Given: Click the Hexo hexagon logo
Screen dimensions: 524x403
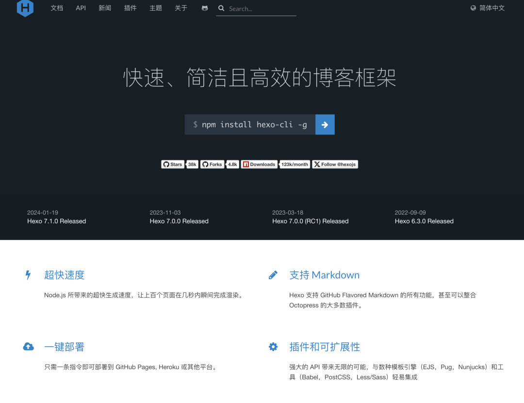Looking at the screenshot, I should pos(25,8).
